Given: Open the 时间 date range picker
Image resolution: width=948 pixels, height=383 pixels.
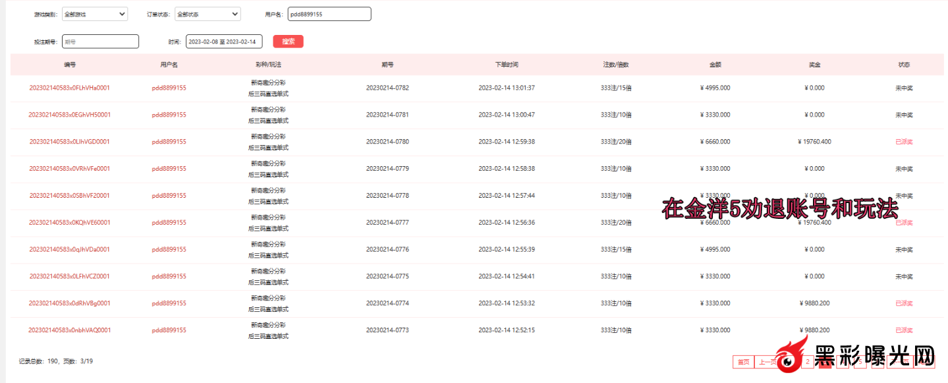Looking at the screenshot, I should click(x=224, y=42).
